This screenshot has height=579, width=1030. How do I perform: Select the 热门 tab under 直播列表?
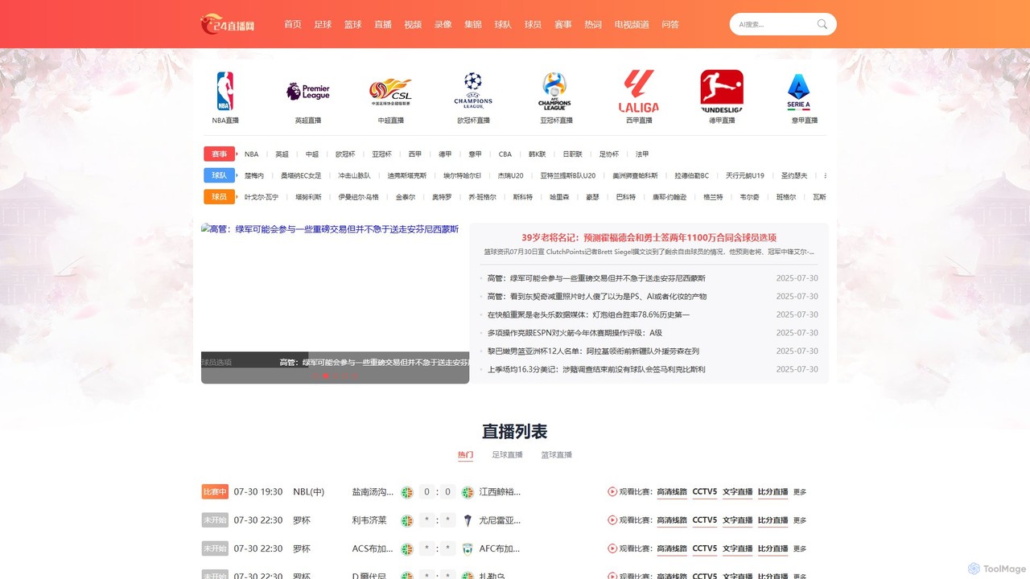coord(465,455)
